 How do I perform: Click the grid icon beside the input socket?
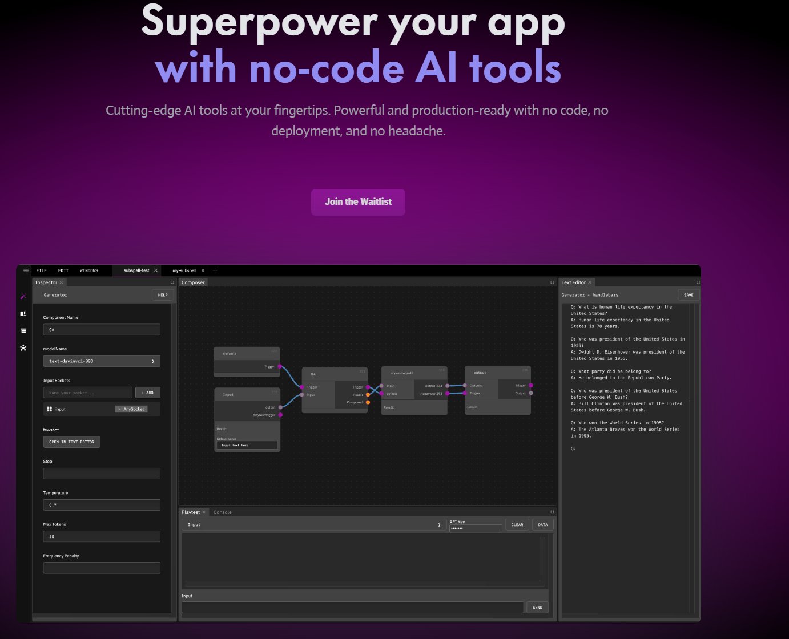coord(49,409)
